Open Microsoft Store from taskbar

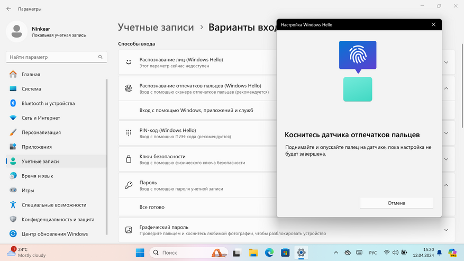click(285, 253)
